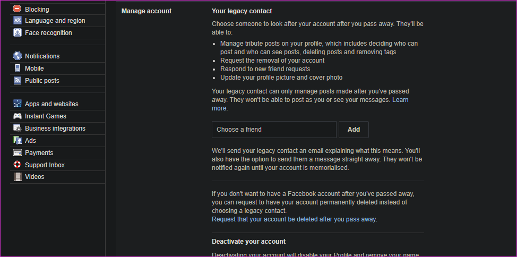The height and width of the screenshot is (257, 517).
Task: Click the Language and region icon
Action: click(x=17, y=21)
